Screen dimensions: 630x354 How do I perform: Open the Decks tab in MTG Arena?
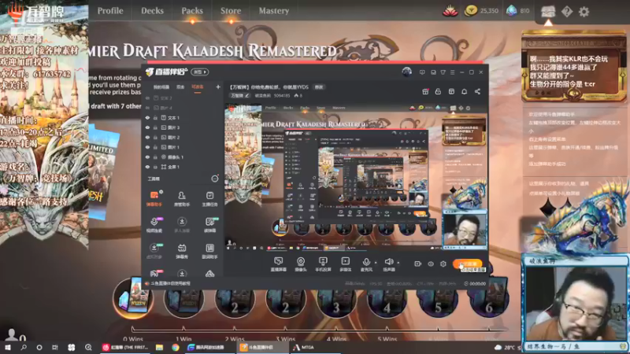click(152, 11)
